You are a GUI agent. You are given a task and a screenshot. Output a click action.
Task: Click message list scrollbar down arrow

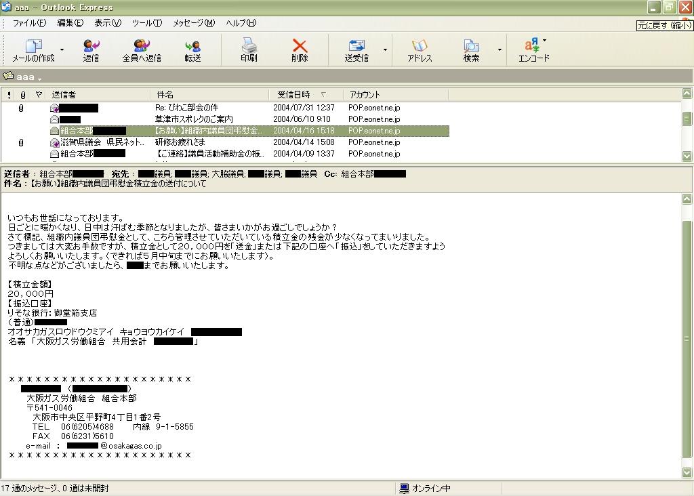pos(687,156)
